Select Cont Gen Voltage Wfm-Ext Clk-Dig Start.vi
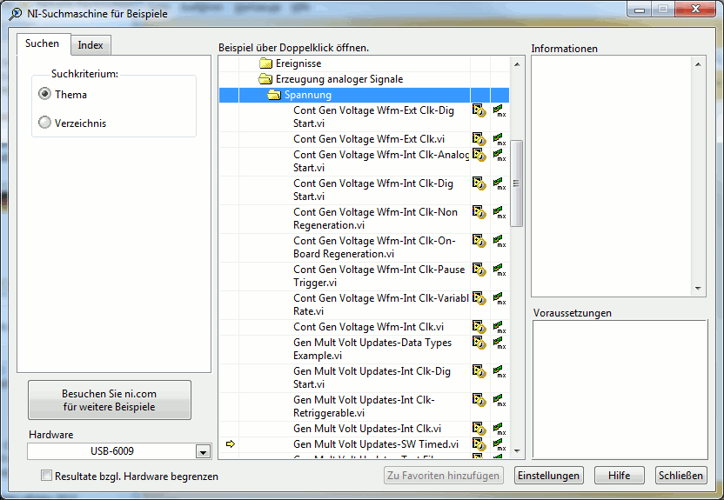Image resolution: width=724 pixels, height=500 pixels. [373, 117]
